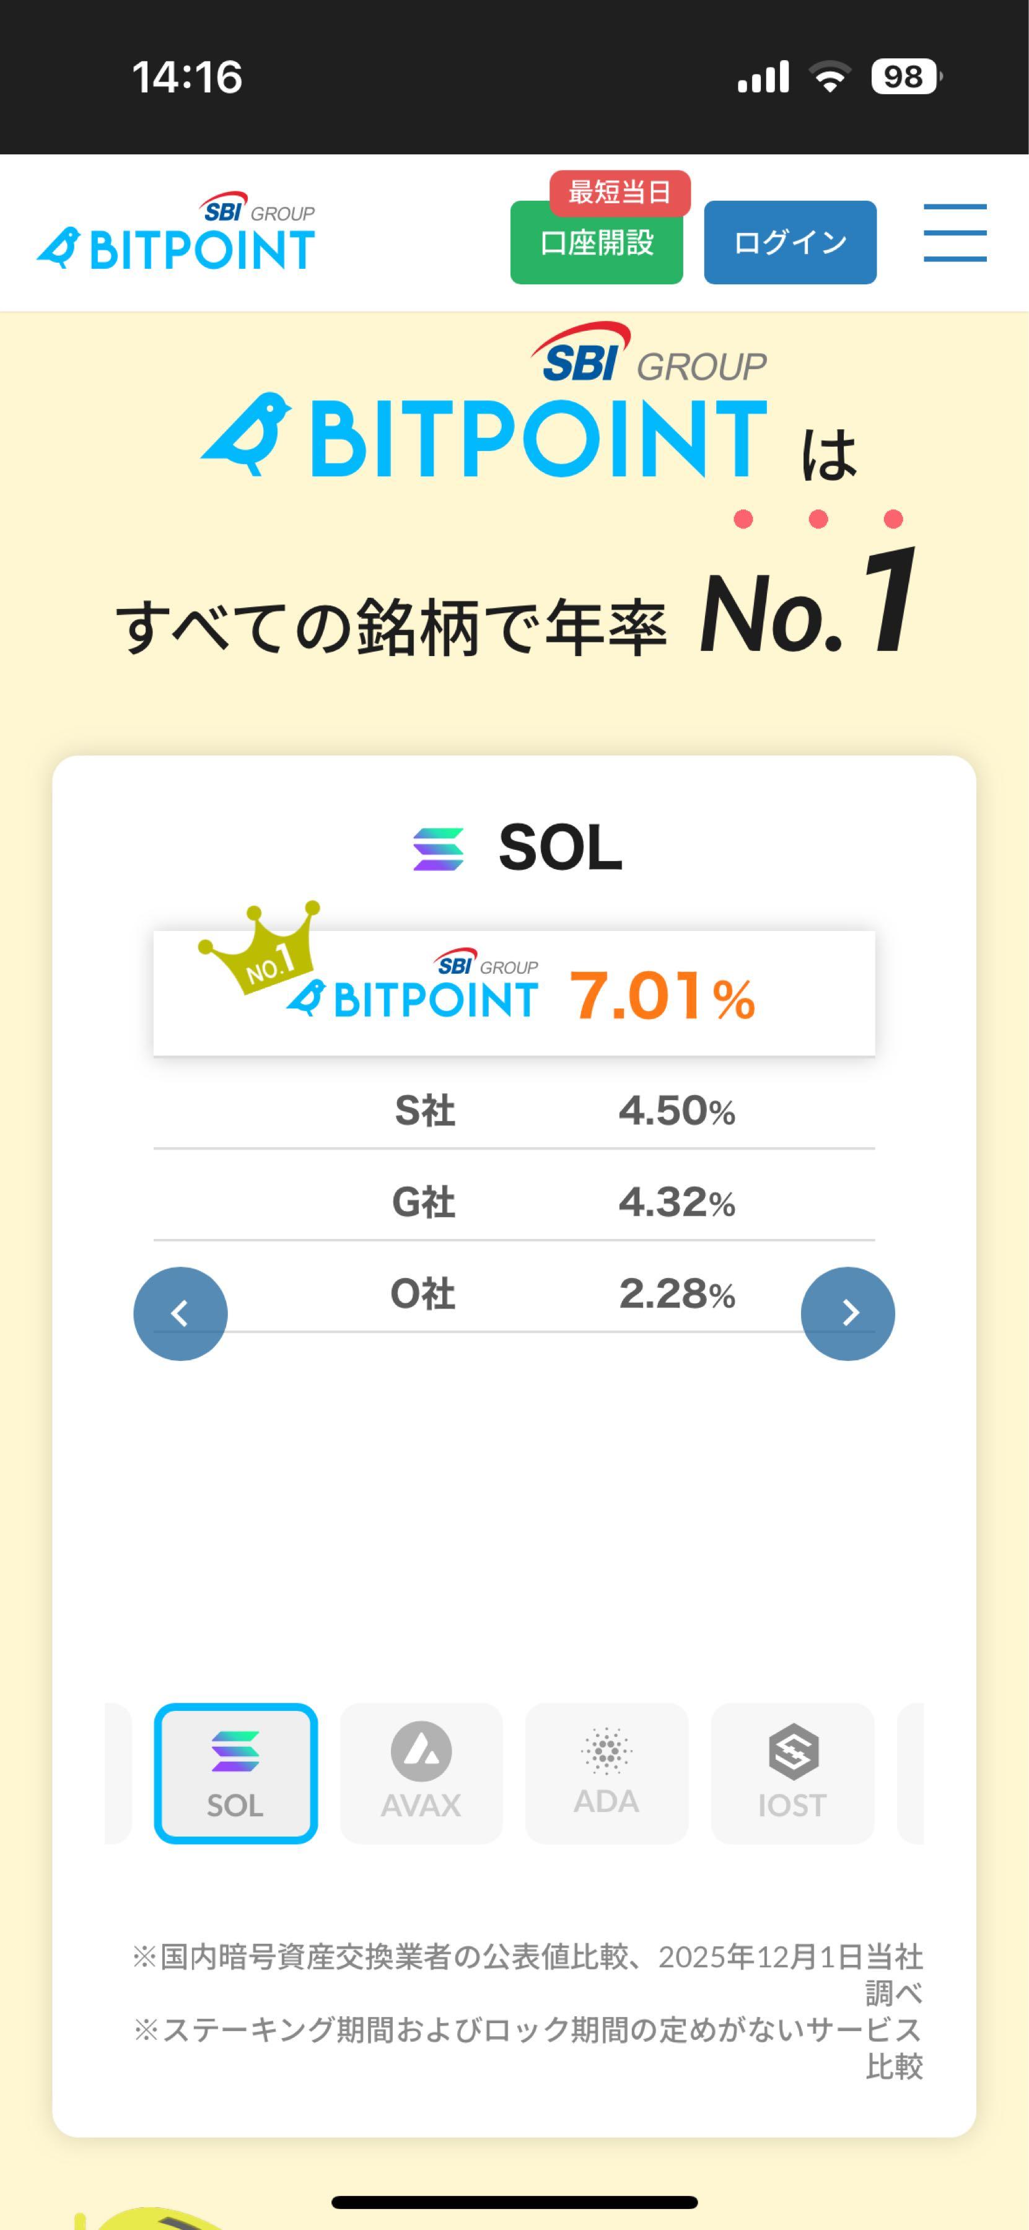Switch to the ADA coin tab
Screen dimensions: 1029x2230
click(606, 1772)
